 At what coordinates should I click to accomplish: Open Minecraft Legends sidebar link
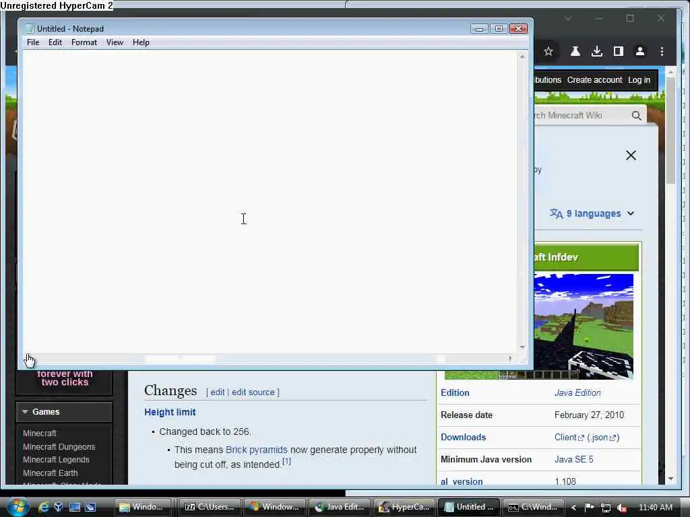[x=56, y=459]
